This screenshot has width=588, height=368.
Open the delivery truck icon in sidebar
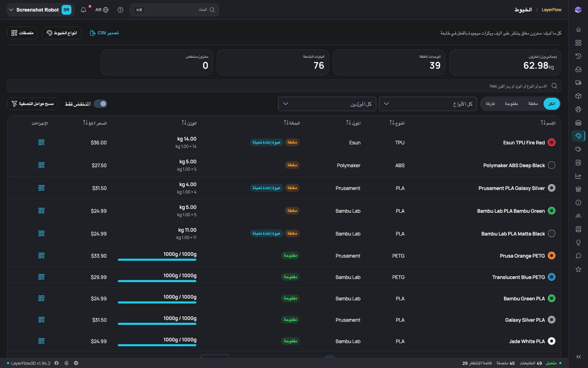(x=578, y=83)
